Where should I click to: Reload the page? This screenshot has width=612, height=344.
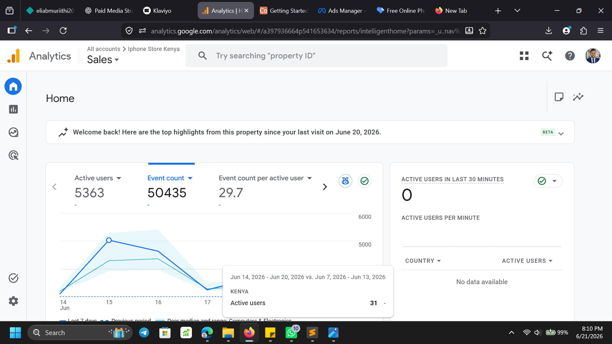(63, 31)
